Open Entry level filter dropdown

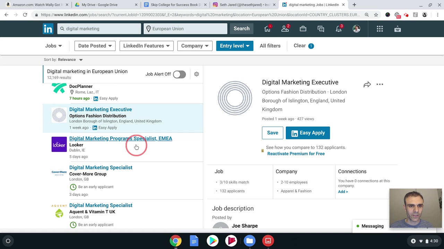[x=235, y=46]
